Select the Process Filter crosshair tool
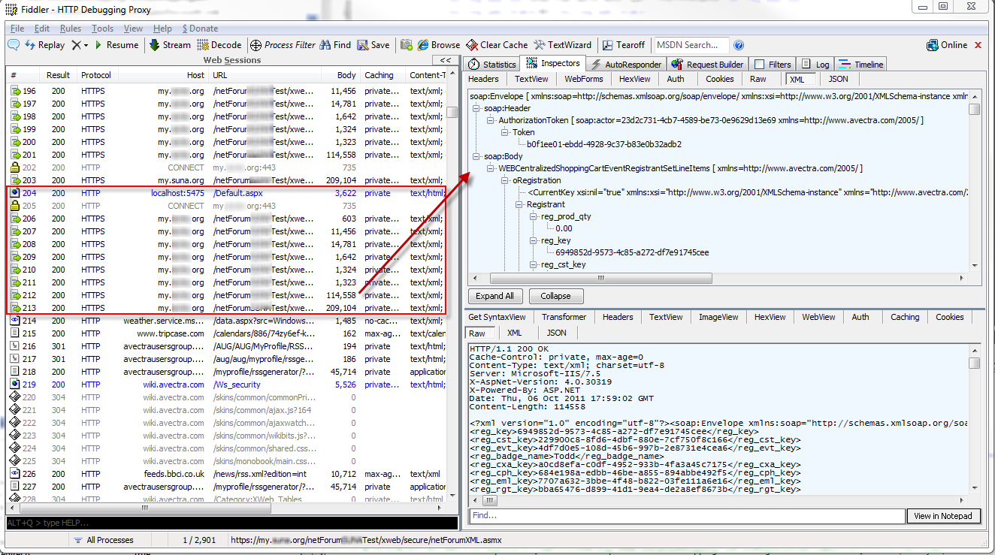Image resolution: width=995 pixels, height=555 pixels. click(283, 45)
